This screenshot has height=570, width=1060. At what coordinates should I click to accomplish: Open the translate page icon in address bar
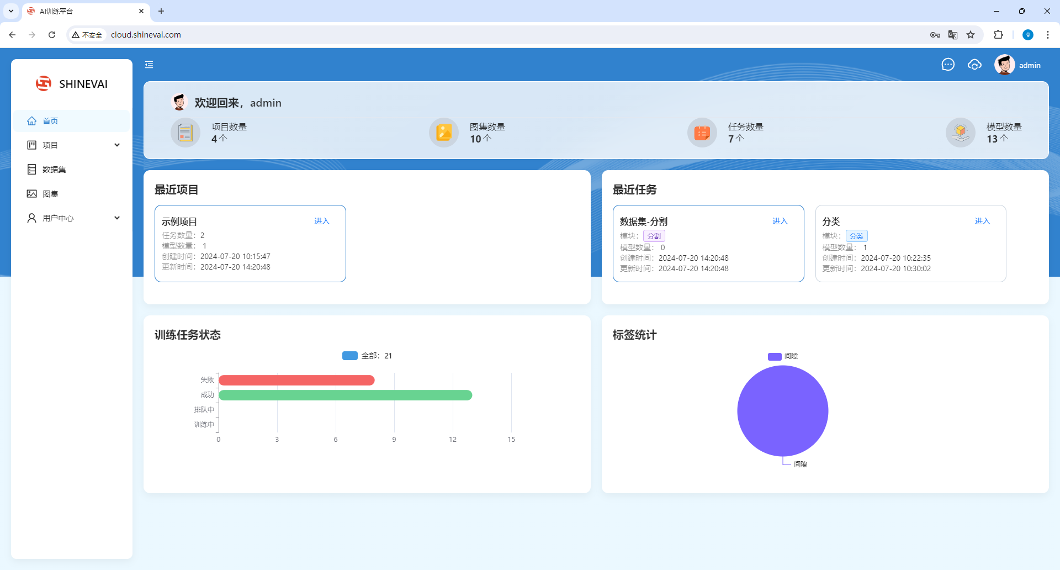click(x=953, y=35)
